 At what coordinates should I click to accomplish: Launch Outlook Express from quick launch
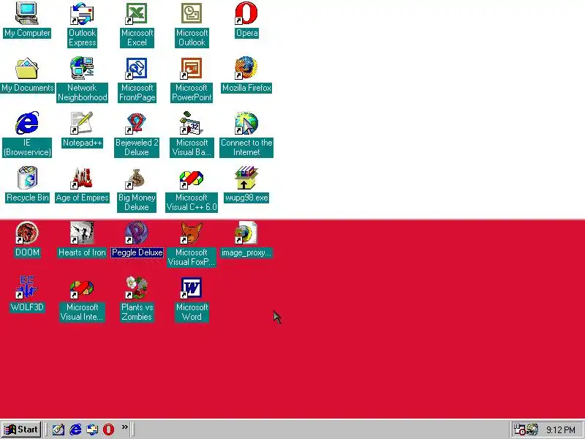(92, 429)
